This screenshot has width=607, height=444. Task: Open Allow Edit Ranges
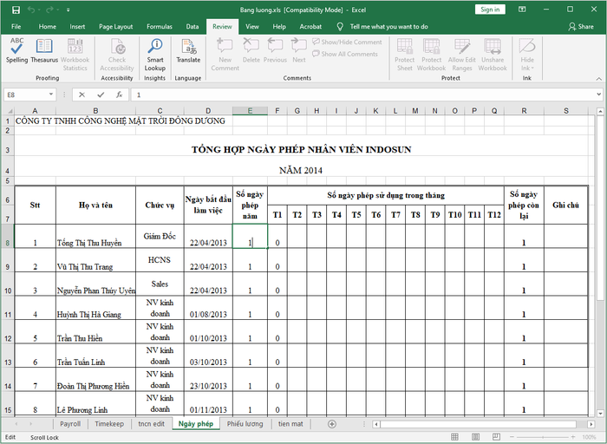click(462, 55)
